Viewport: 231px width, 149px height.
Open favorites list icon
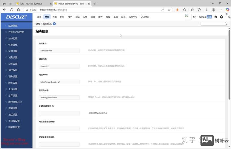click(192, 10)
